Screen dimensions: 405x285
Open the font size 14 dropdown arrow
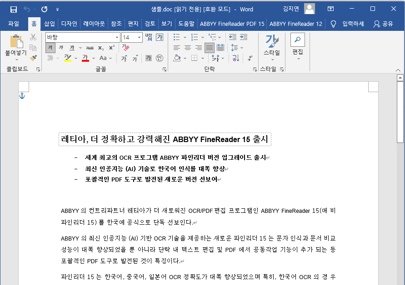click(x=140, y=37)
